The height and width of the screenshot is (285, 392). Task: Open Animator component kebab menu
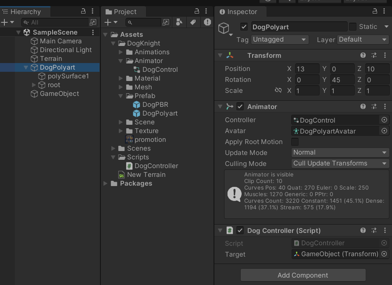pos(385,106)
